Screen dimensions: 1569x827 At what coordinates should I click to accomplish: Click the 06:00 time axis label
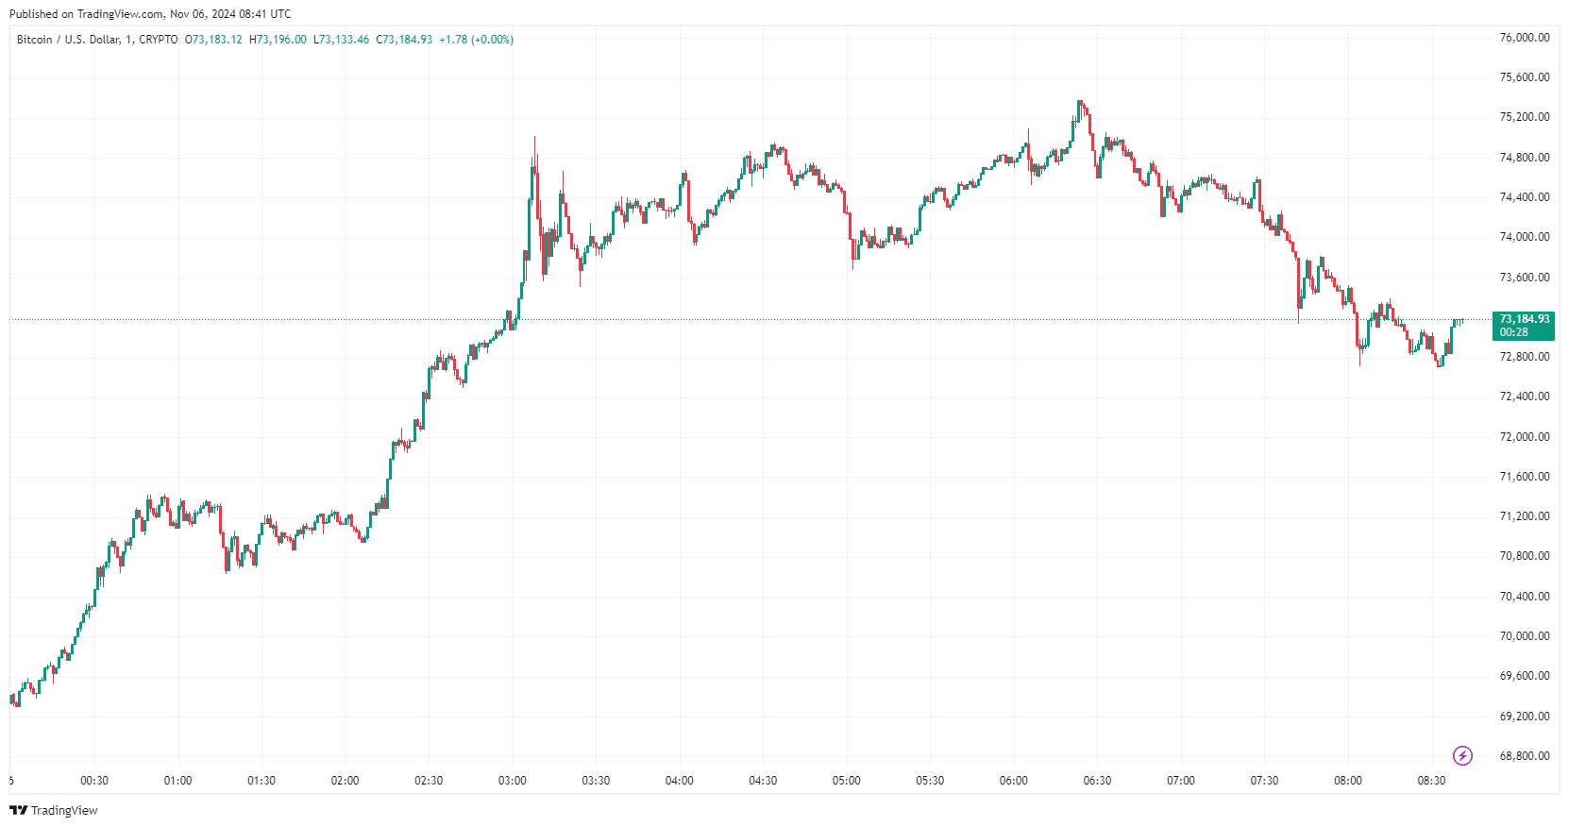(1013, 781)
